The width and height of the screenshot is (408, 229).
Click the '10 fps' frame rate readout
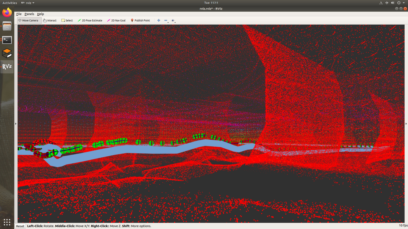click(403, 226)
